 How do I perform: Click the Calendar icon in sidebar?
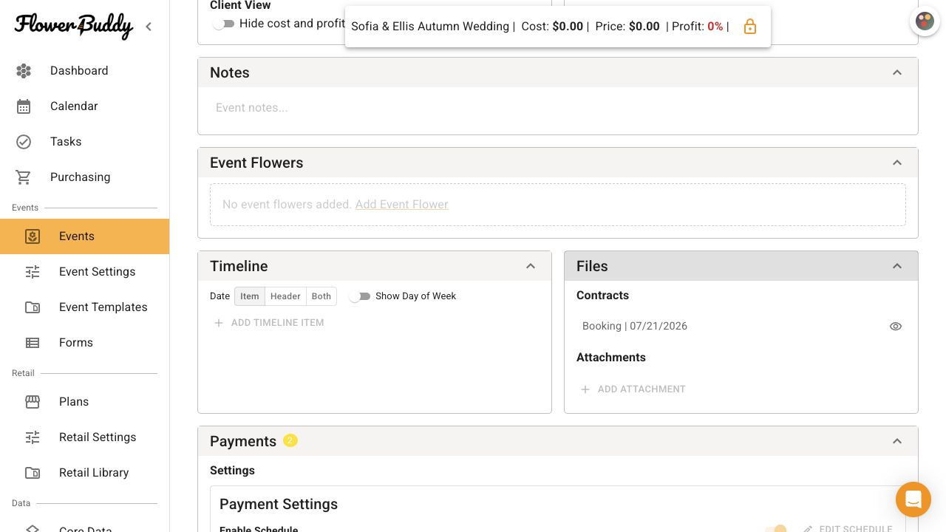[x=24, y=106]
